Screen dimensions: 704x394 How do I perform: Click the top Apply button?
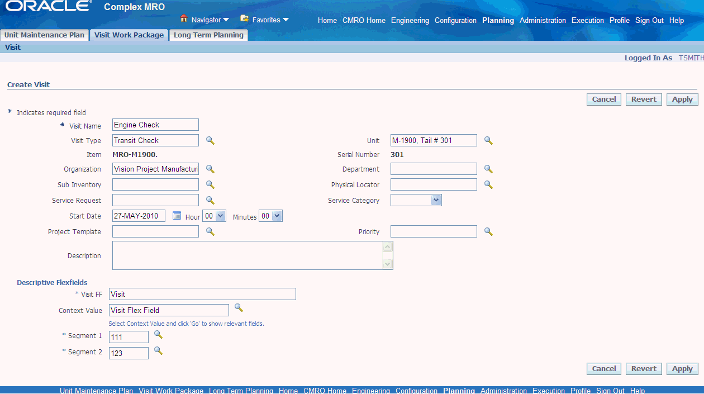coord(682,99)
